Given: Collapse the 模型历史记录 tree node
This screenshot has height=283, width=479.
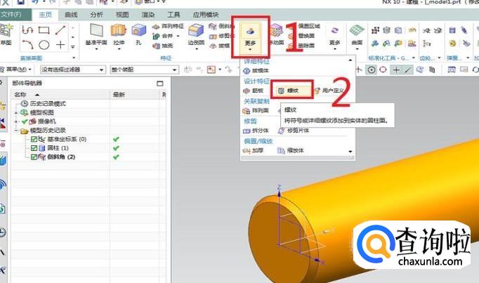Looking at the screenshot, I should pyautogui.click(x=16, y=131).
